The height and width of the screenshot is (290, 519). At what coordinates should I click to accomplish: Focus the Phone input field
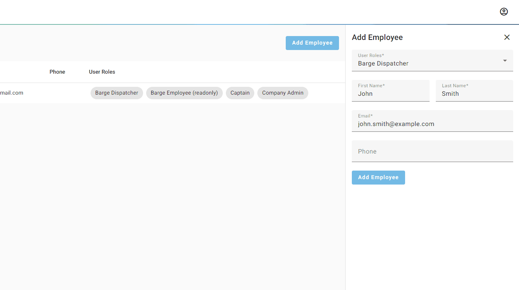[432, 151]
